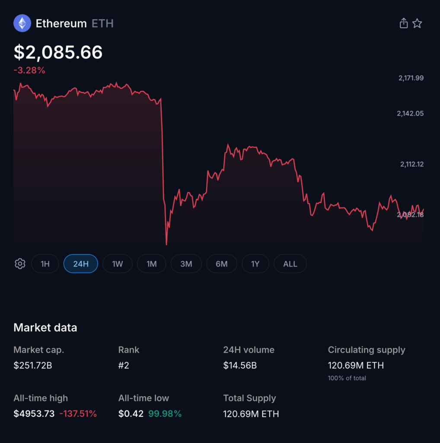Image resolution: width=440 pixels, height=443 pixels.
Task: Show the ALL time price history
Action: tap(290, 263)
